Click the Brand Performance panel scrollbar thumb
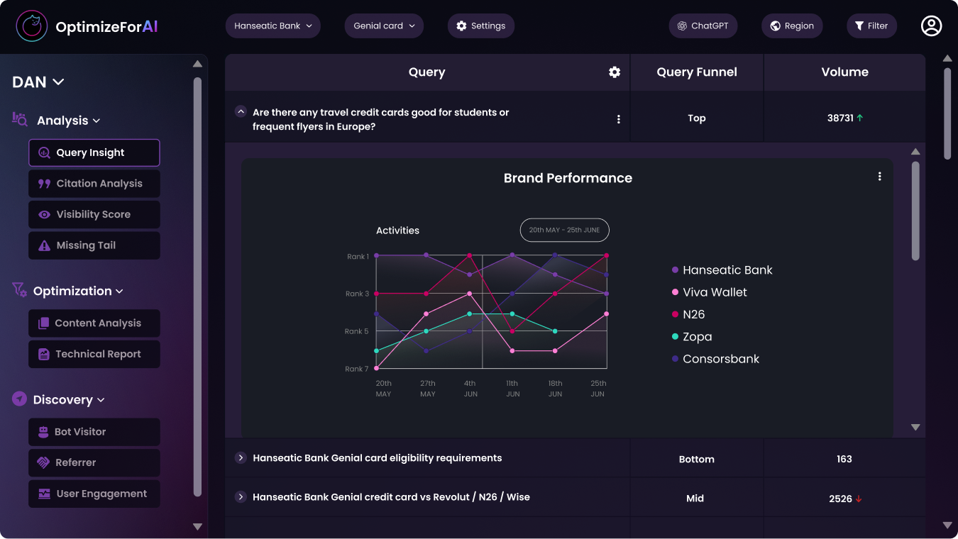Image resolution: width=958 pixels, height=539 pixels. click(915, 211)
